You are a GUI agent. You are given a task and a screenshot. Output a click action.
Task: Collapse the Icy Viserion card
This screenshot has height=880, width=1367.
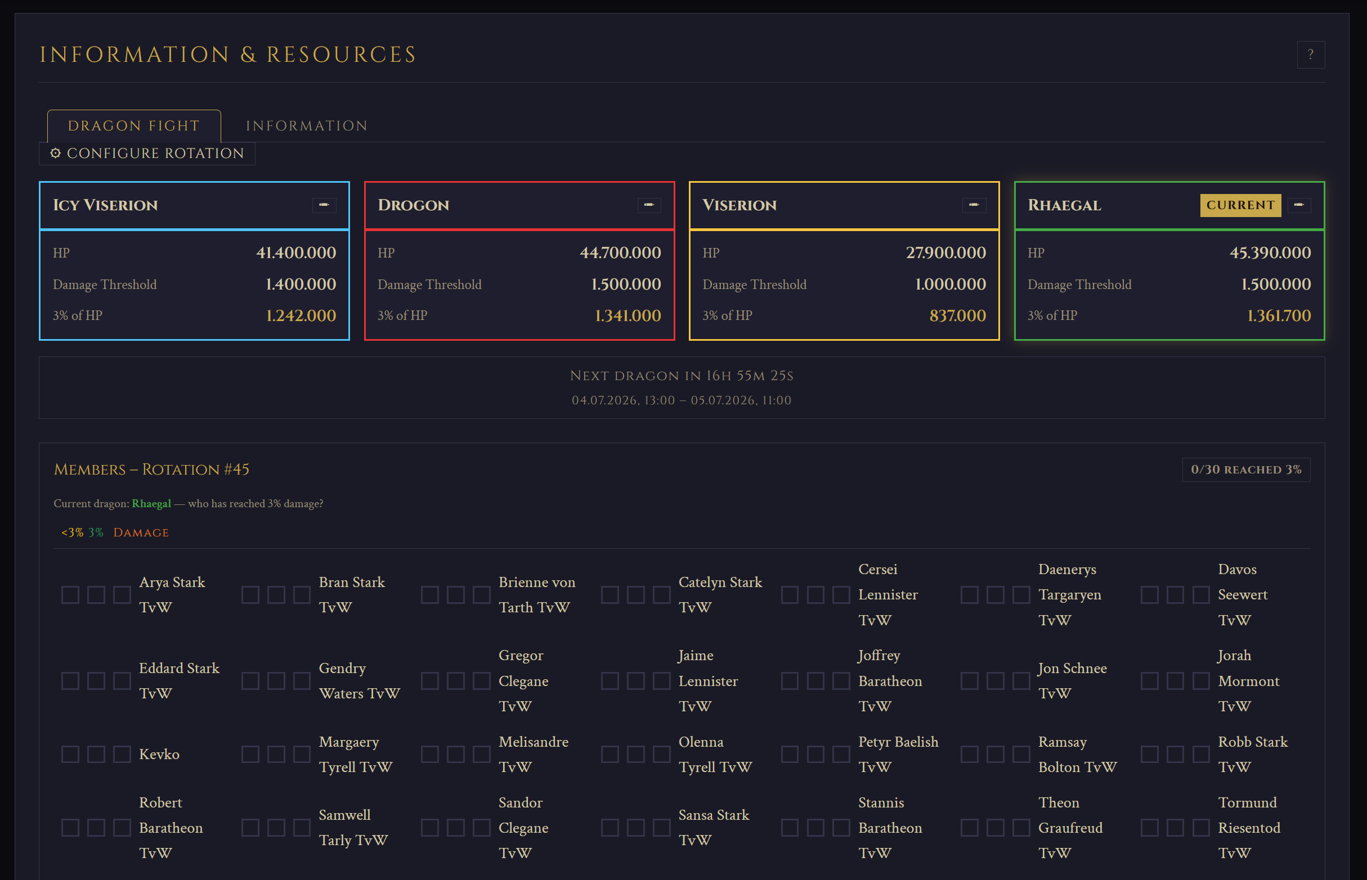[324, 205]
